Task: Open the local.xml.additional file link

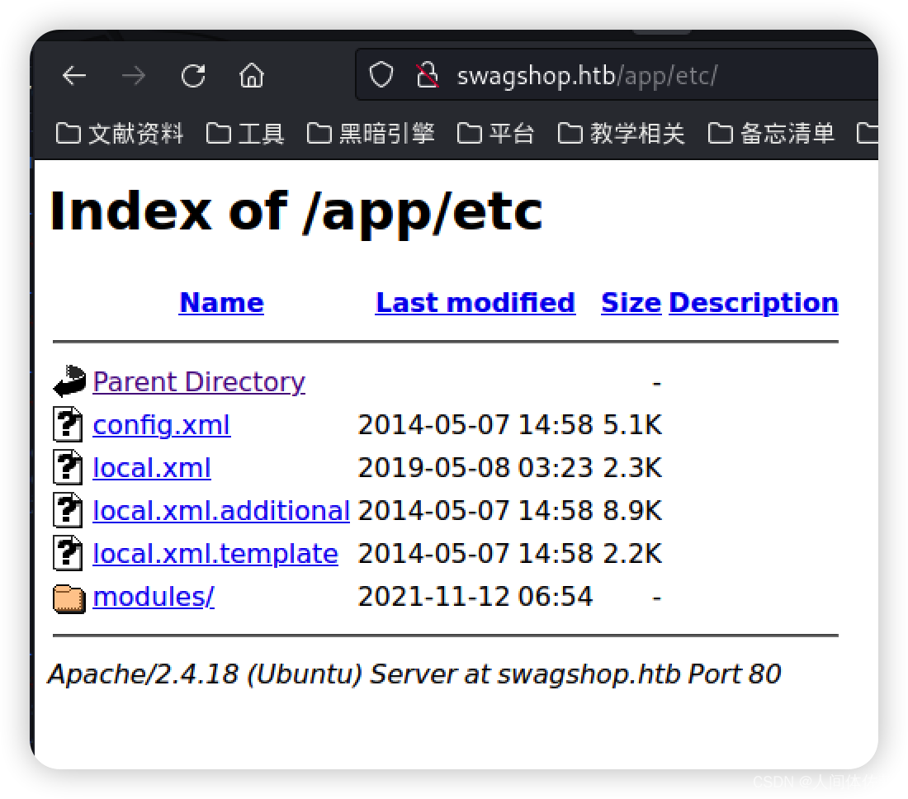Action: [221, 511]
